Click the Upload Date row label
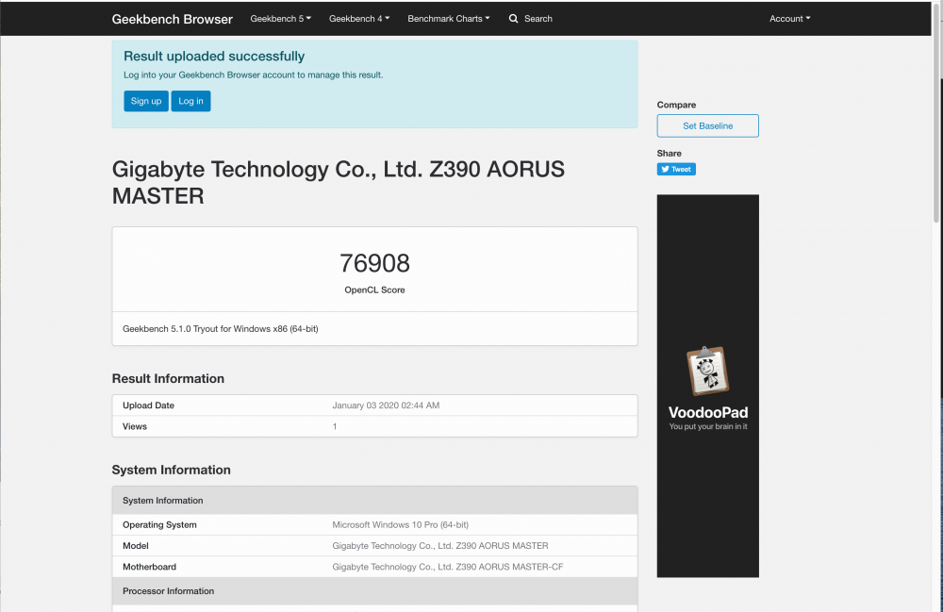Image resolution: width=943 pixels, height=612 pixels. 149,405
